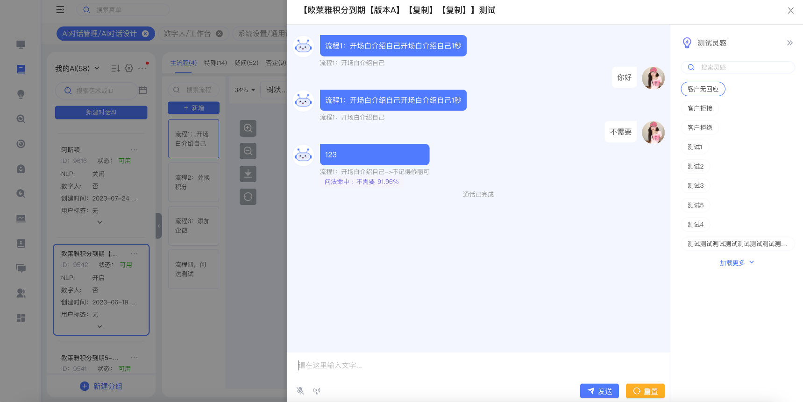Click the sort list icon
The height and width of the screenshot is (402, 803).
[115, 69]
